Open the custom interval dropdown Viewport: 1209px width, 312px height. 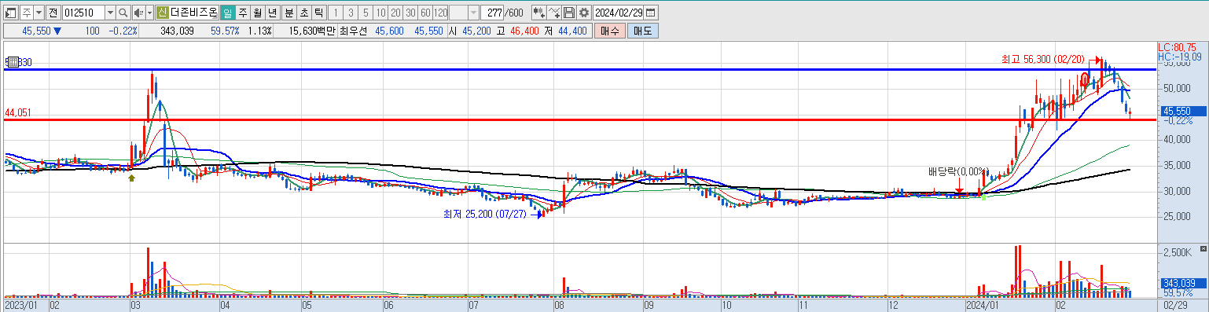(472, 13)
